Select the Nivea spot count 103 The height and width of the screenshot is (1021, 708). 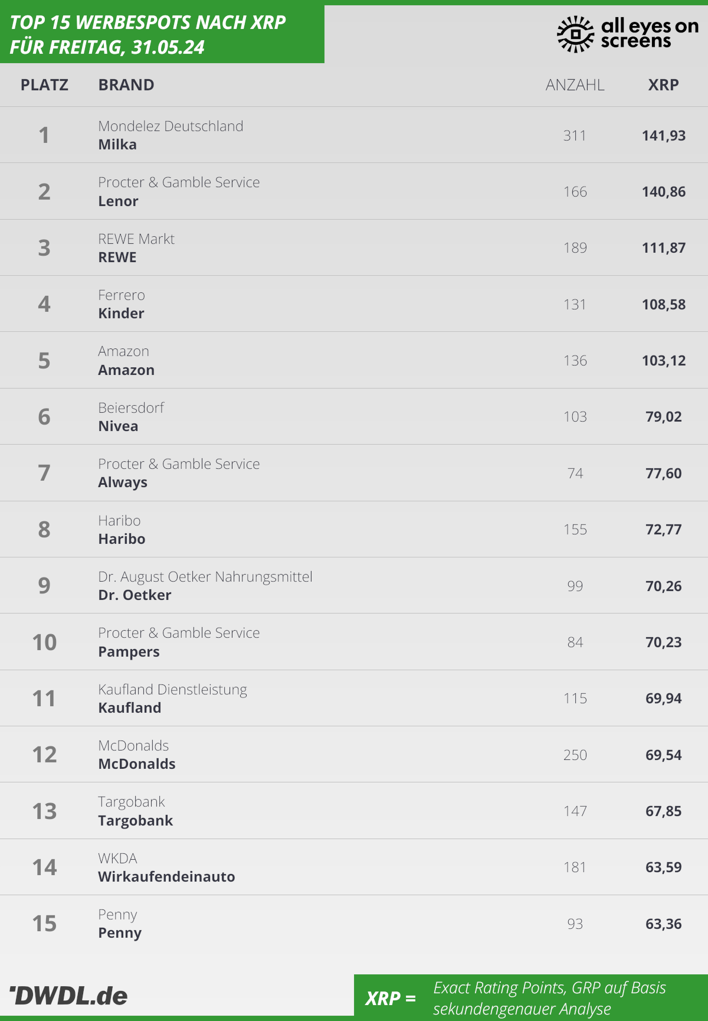tap(575, 417)
